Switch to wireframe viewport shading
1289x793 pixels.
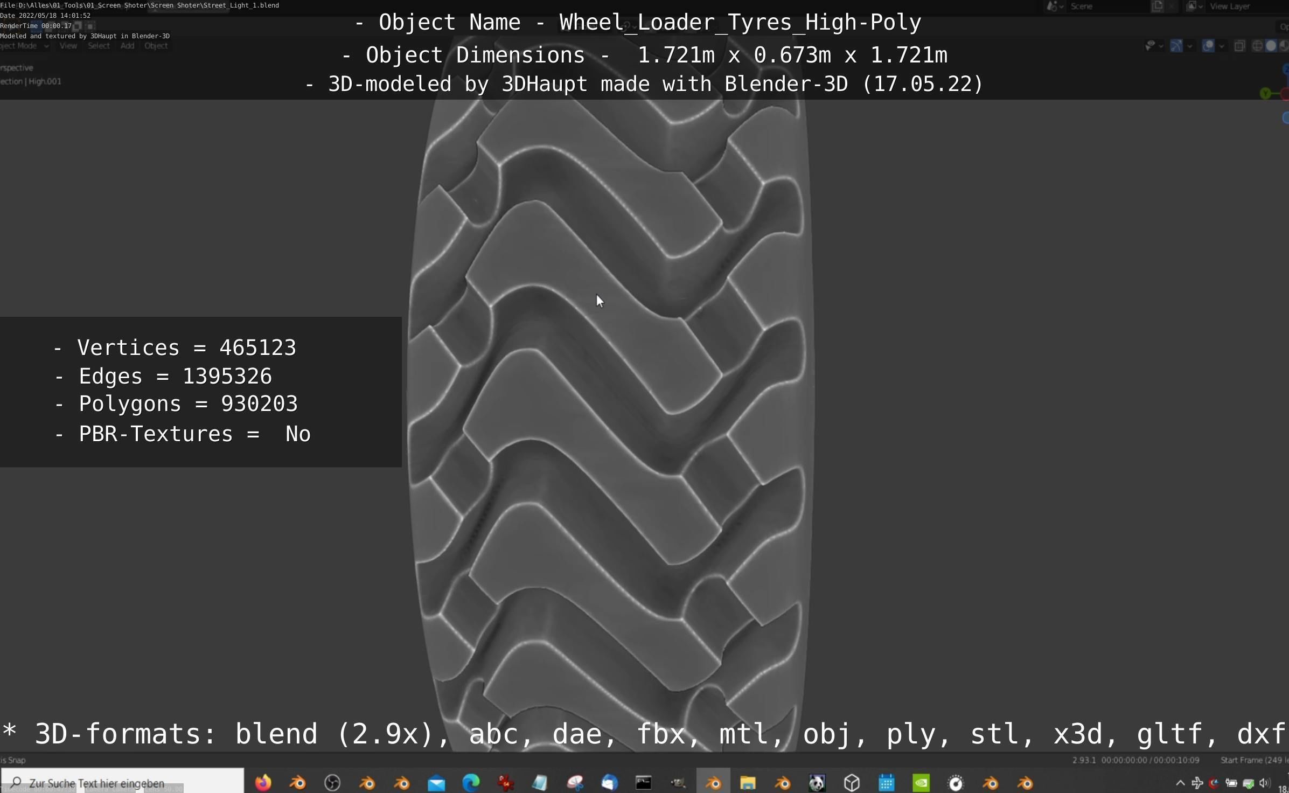1258,46
